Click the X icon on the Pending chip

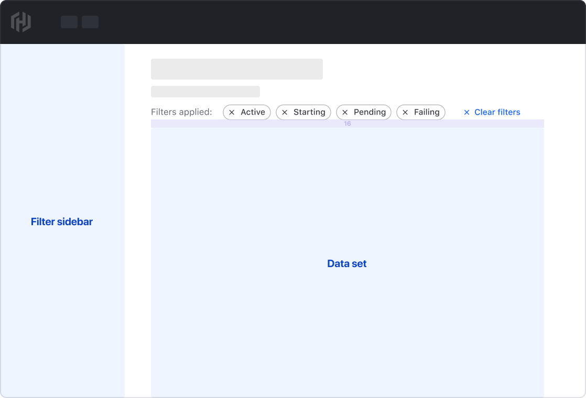click(x=345, y=112)
